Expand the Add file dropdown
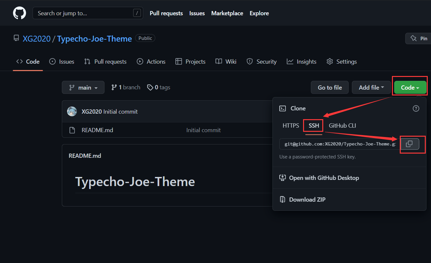Image resolution: width=431 pixels, height=263 pixels. coord(371,87)
